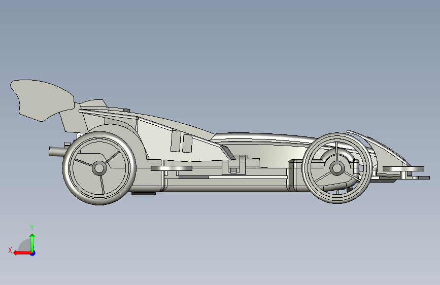Image resolution: width=440 pixels, height=285 pixels.
Task: Select the center body latch clip
Action: point(233,165)
